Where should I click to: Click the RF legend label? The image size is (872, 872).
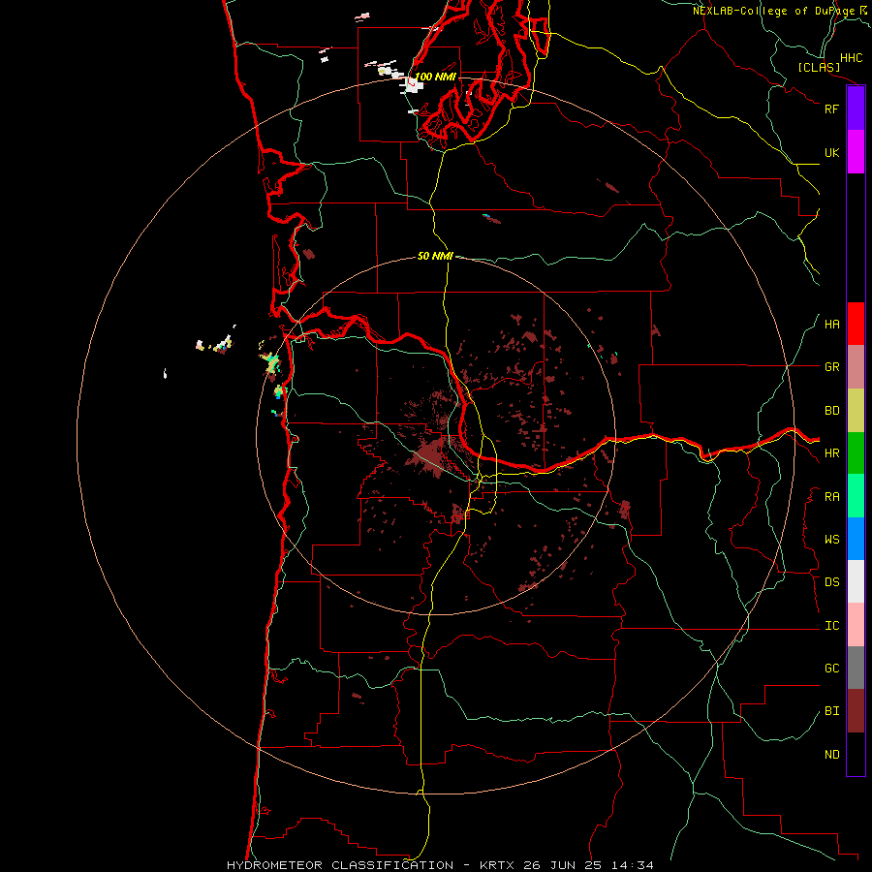point(831,109)
